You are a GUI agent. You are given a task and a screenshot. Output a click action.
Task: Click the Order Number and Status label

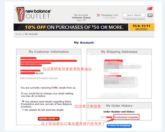[x=119, y=112]
